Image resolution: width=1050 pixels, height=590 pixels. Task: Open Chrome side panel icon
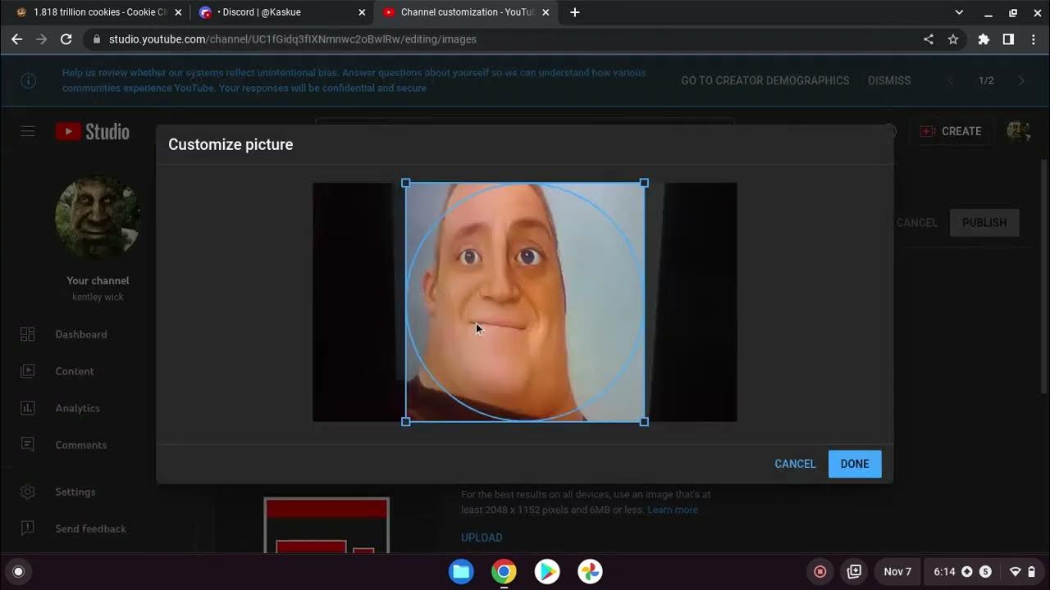(1008, 39)
